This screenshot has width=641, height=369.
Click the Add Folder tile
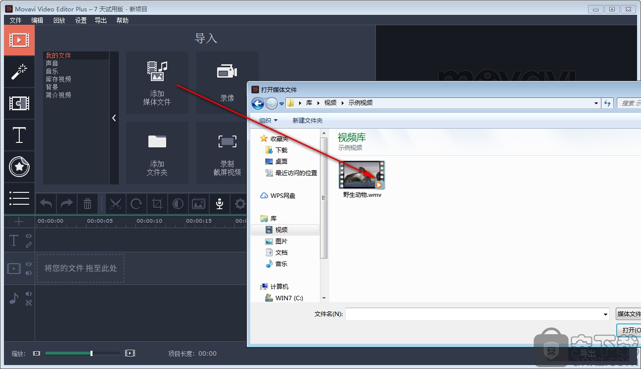coord(157,153)
